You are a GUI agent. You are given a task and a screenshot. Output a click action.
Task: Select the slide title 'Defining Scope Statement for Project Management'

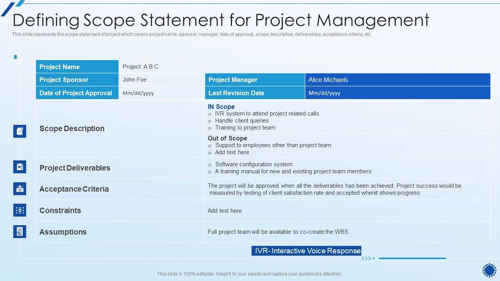point(221,20)
